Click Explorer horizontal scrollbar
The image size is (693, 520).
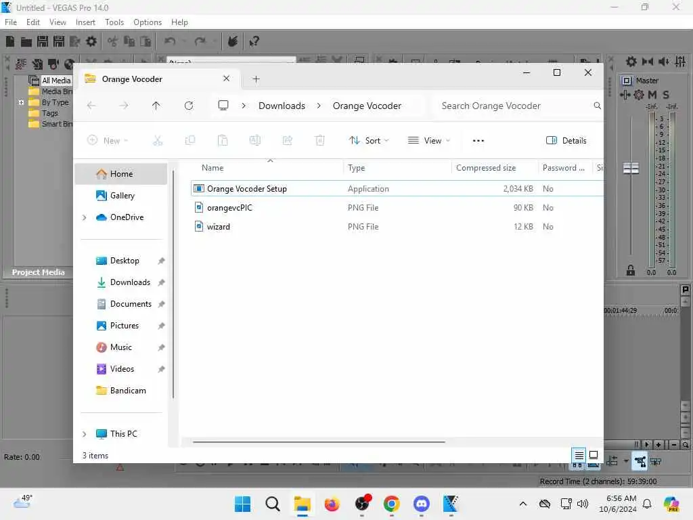(x=319, y=441)
